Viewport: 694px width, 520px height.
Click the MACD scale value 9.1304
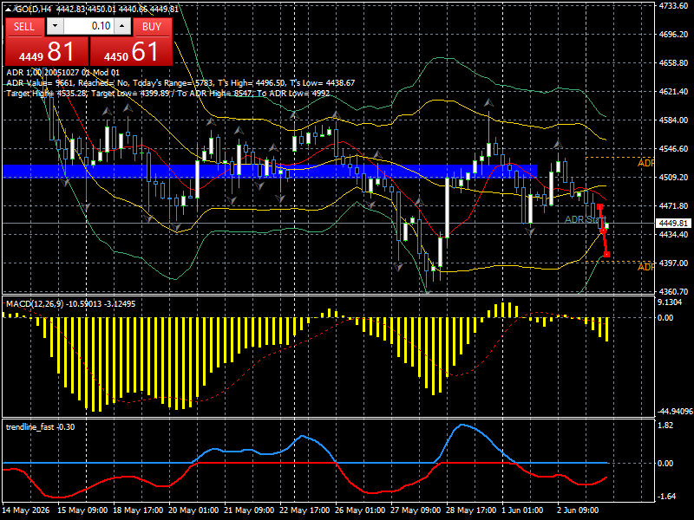point(670,302)
